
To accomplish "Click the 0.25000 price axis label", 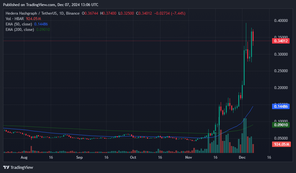I will click(281, 71).
